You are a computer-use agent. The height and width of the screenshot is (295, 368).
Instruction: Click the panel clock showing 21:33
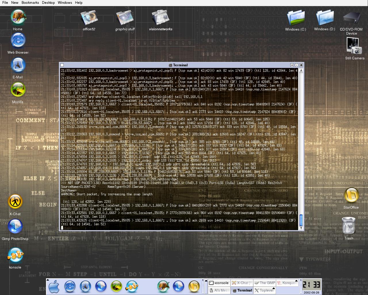tap(311, 285)
